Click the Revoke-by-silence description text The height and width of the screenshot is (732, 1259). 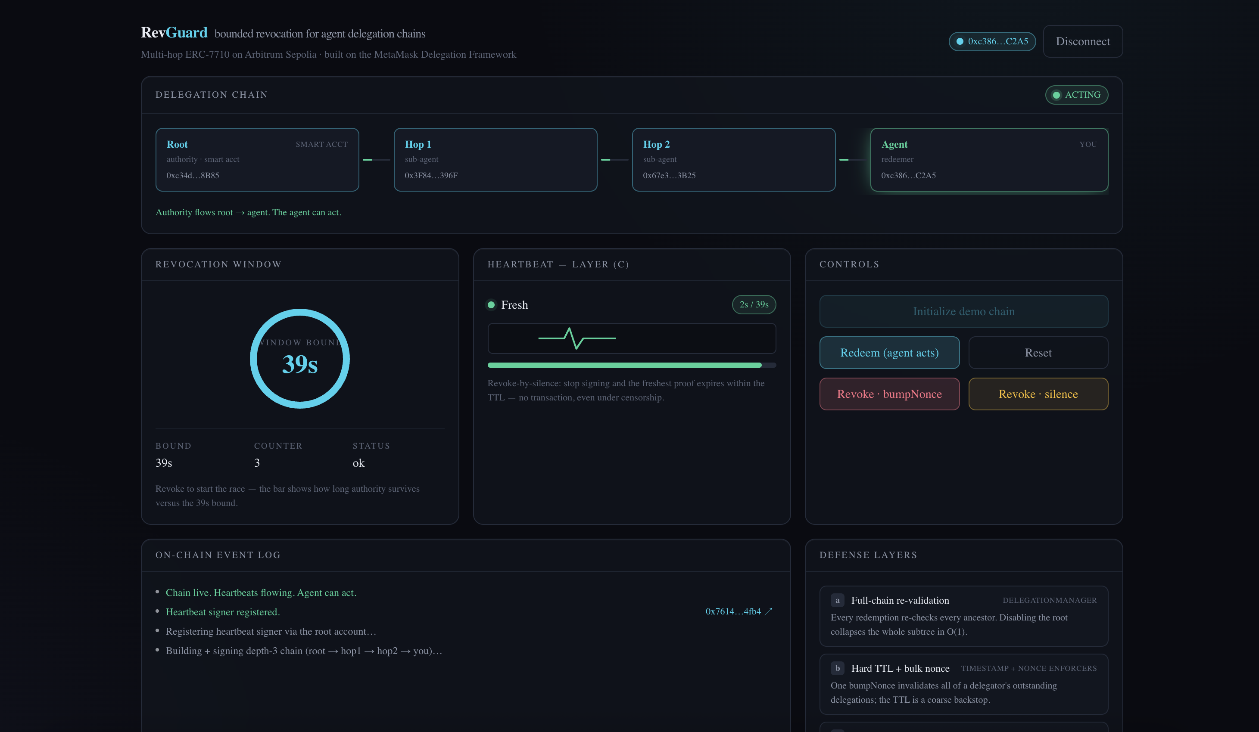[x=626, y=391]
